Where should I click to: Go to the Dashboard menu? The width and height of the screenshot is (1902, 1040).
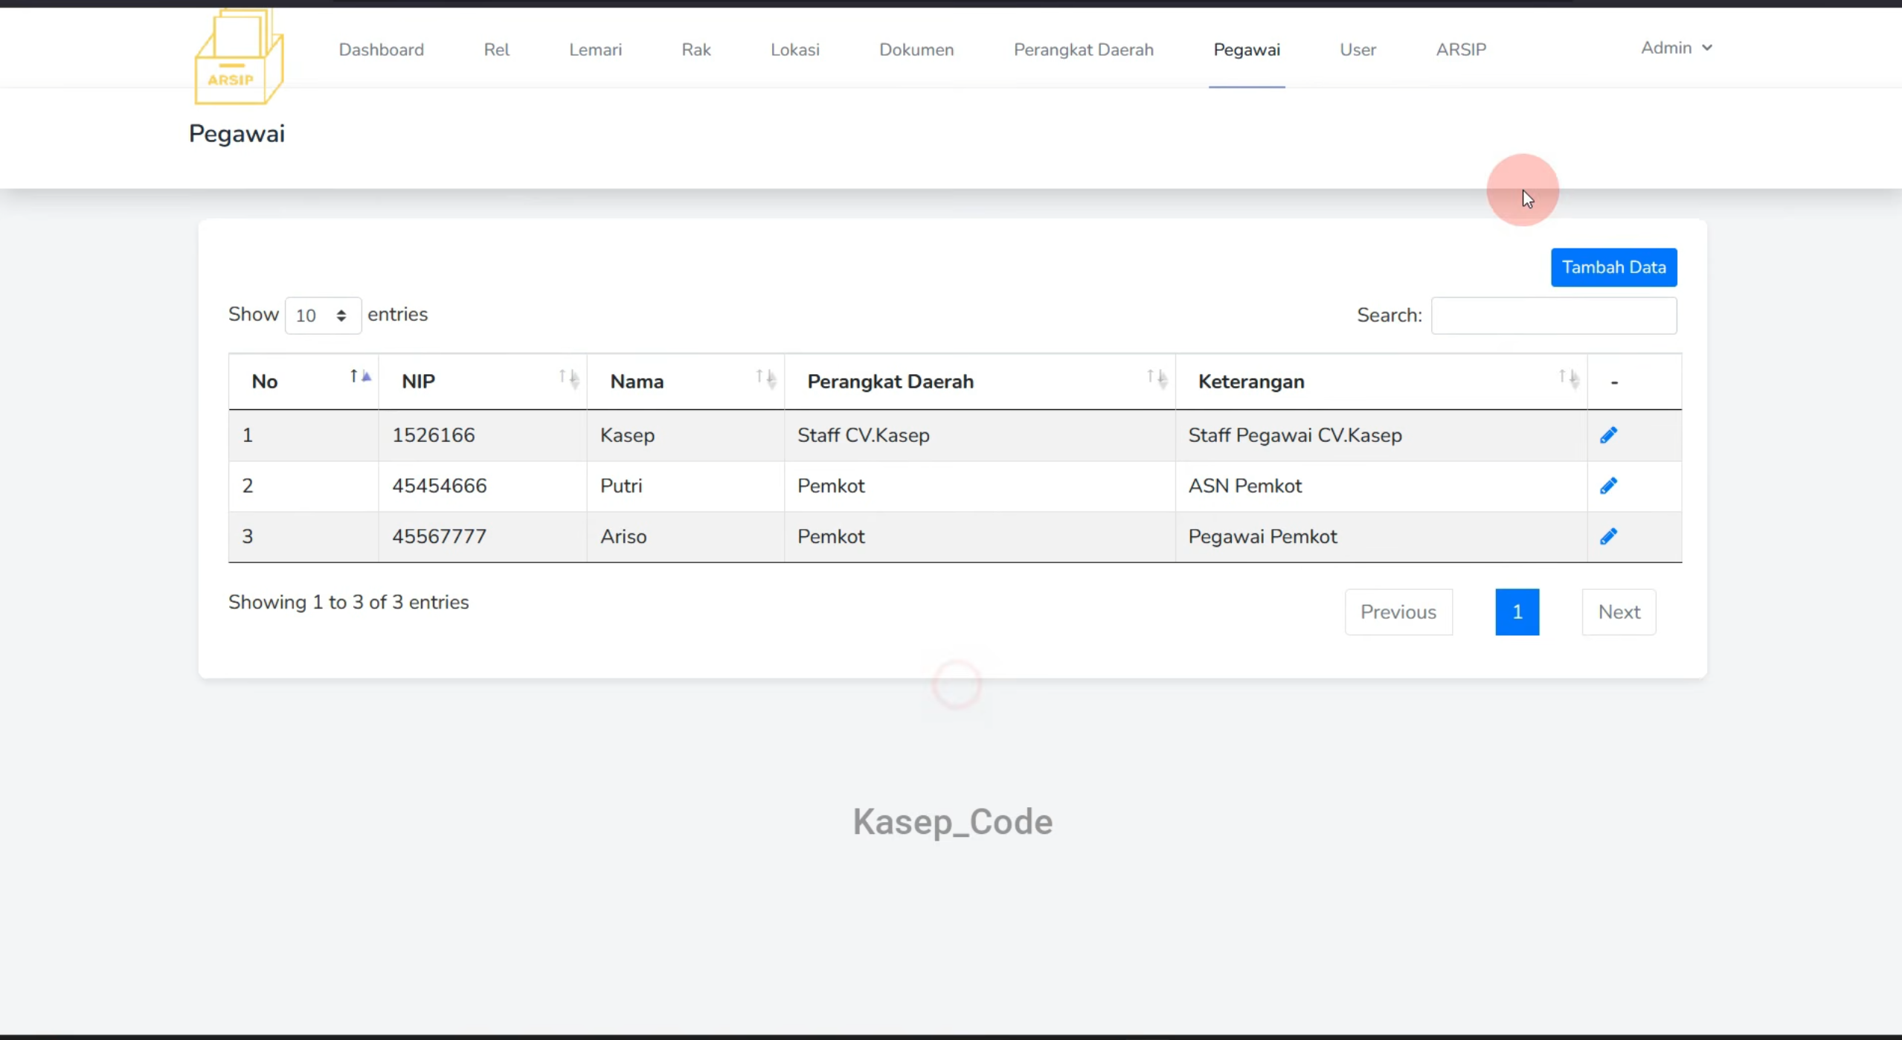(382, 50)
